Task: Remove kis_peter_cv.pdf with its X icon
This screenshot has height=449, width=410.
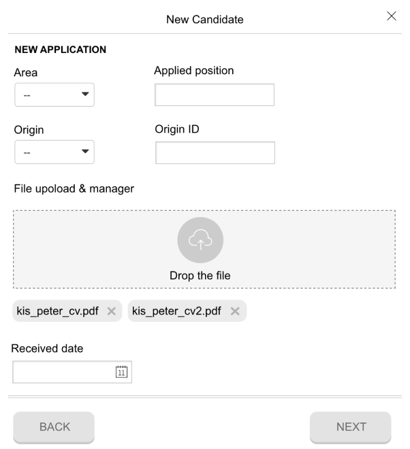Action: pyautogui.click(x=112, y=311)
